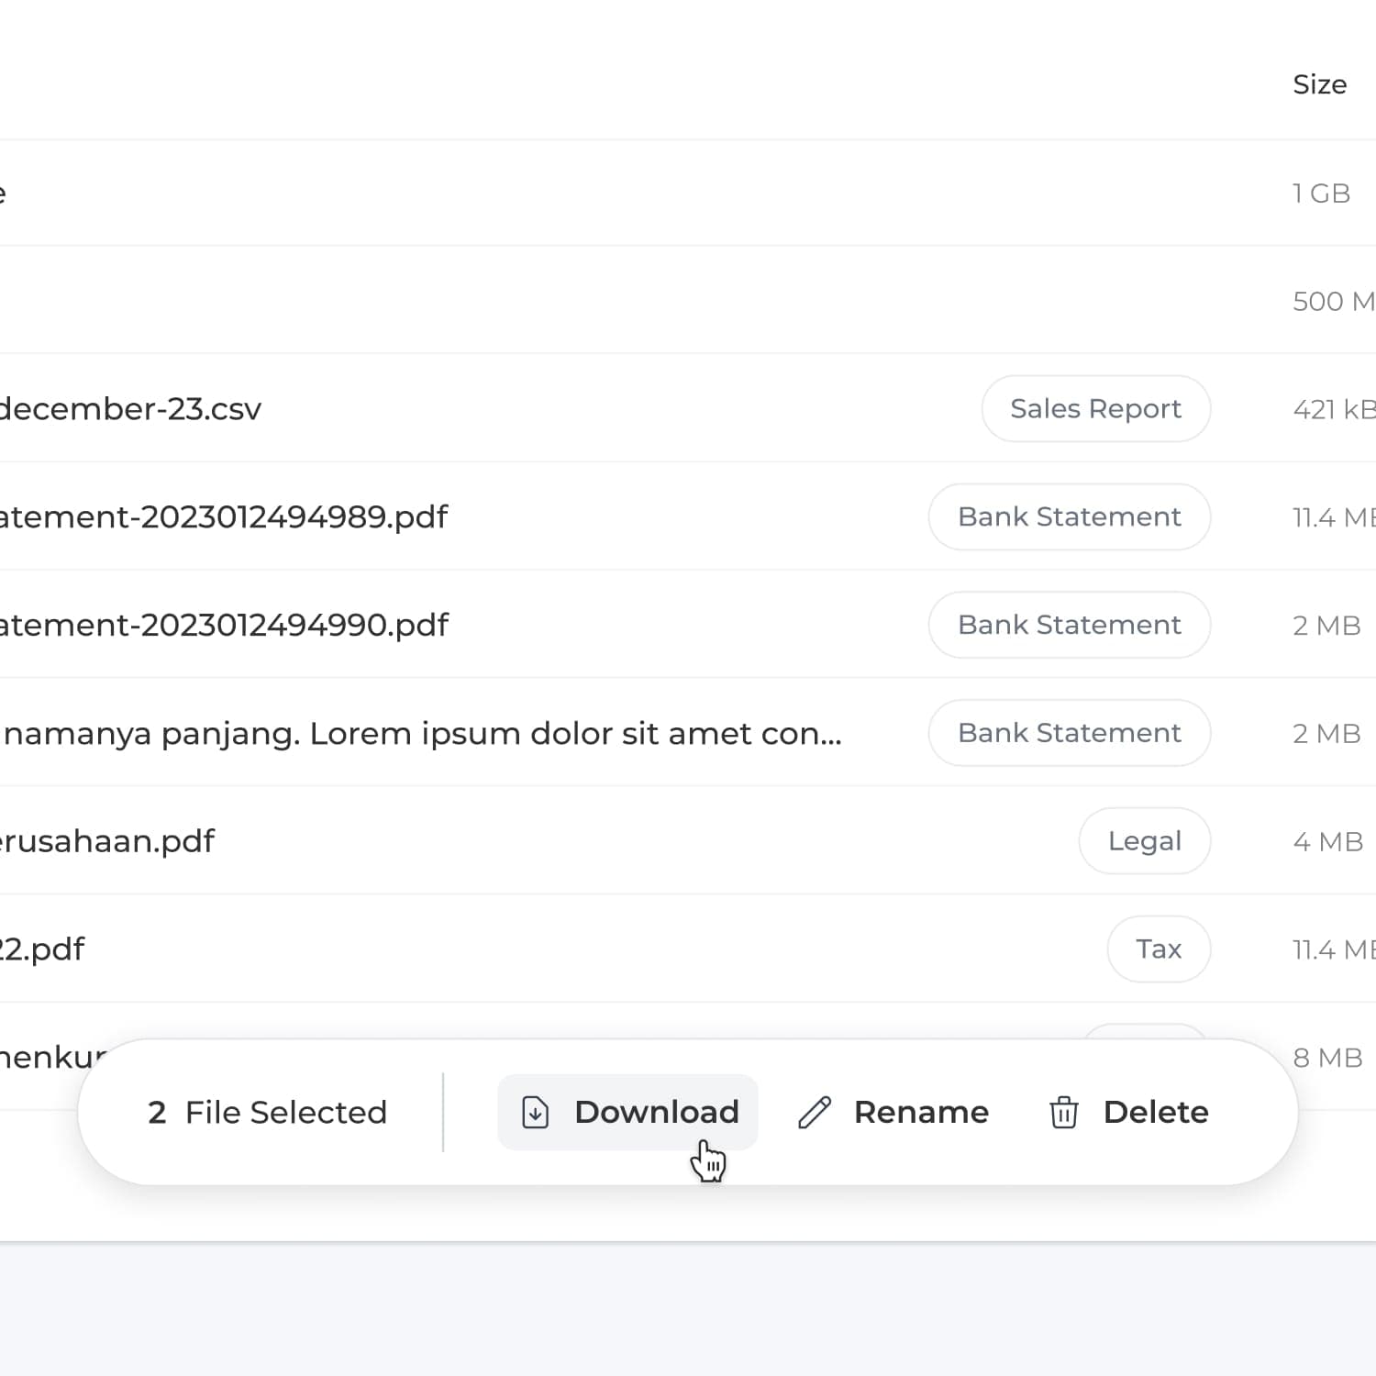Image resolution: width=1376 pixels, height=1376 pixels.
Task: Click the 1 GB size row
Action: click(1321, 194)
